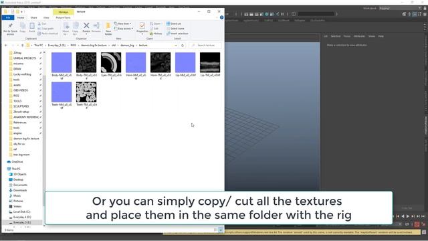428x241 pixels.
Task: Click the Delete X icon
Action: 86,25
